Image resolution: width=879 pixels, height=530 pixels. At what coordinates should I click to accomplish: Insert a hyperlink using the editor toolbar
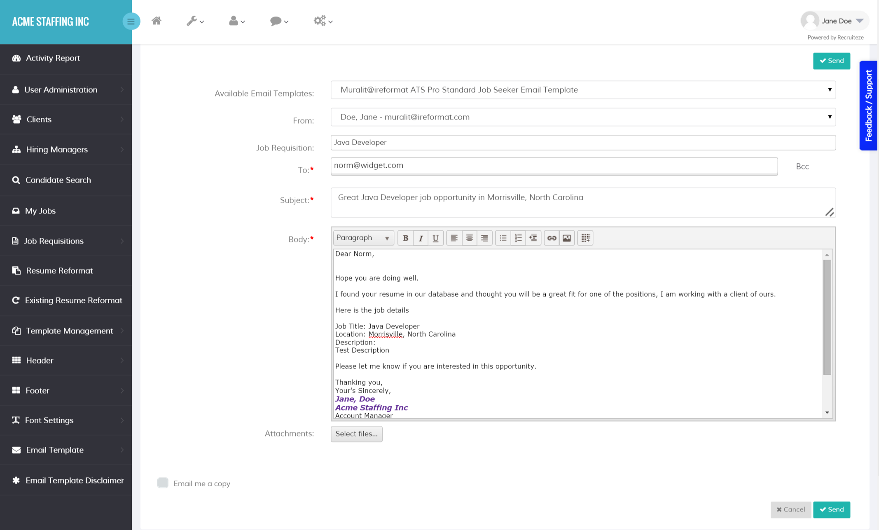(552, 238)
